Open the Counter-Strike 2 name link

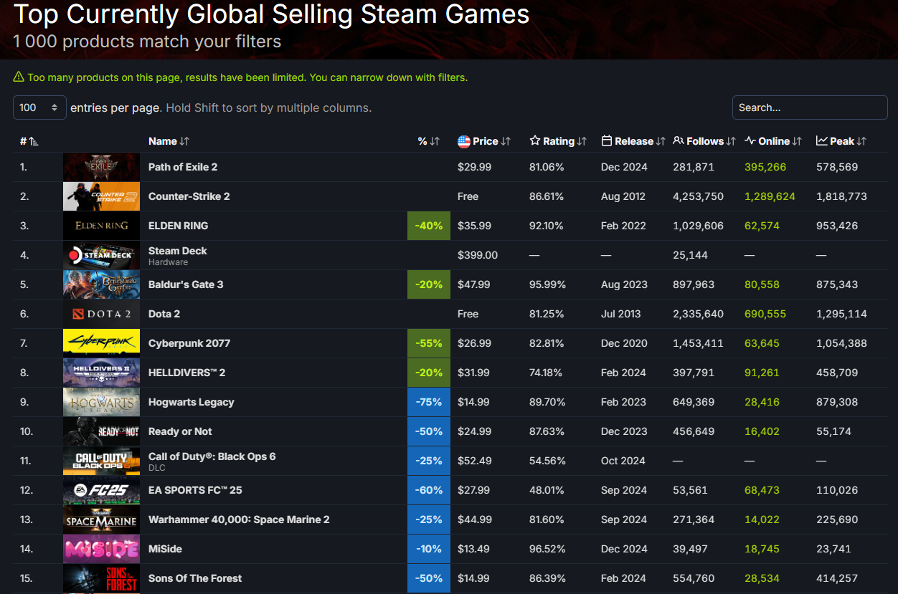point(189,196)
